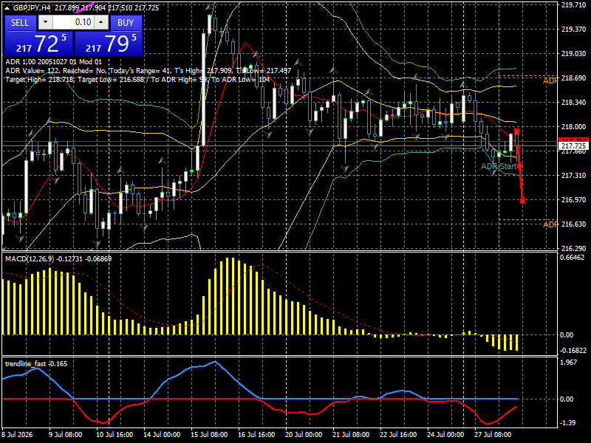
Task: Click the ADR 1,00 20051027 header line
Action: pyautogui.click(x=53, y=62)
